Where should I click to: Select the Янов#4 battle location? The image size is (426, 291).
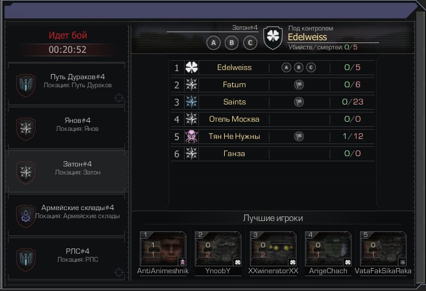(67, 128)
